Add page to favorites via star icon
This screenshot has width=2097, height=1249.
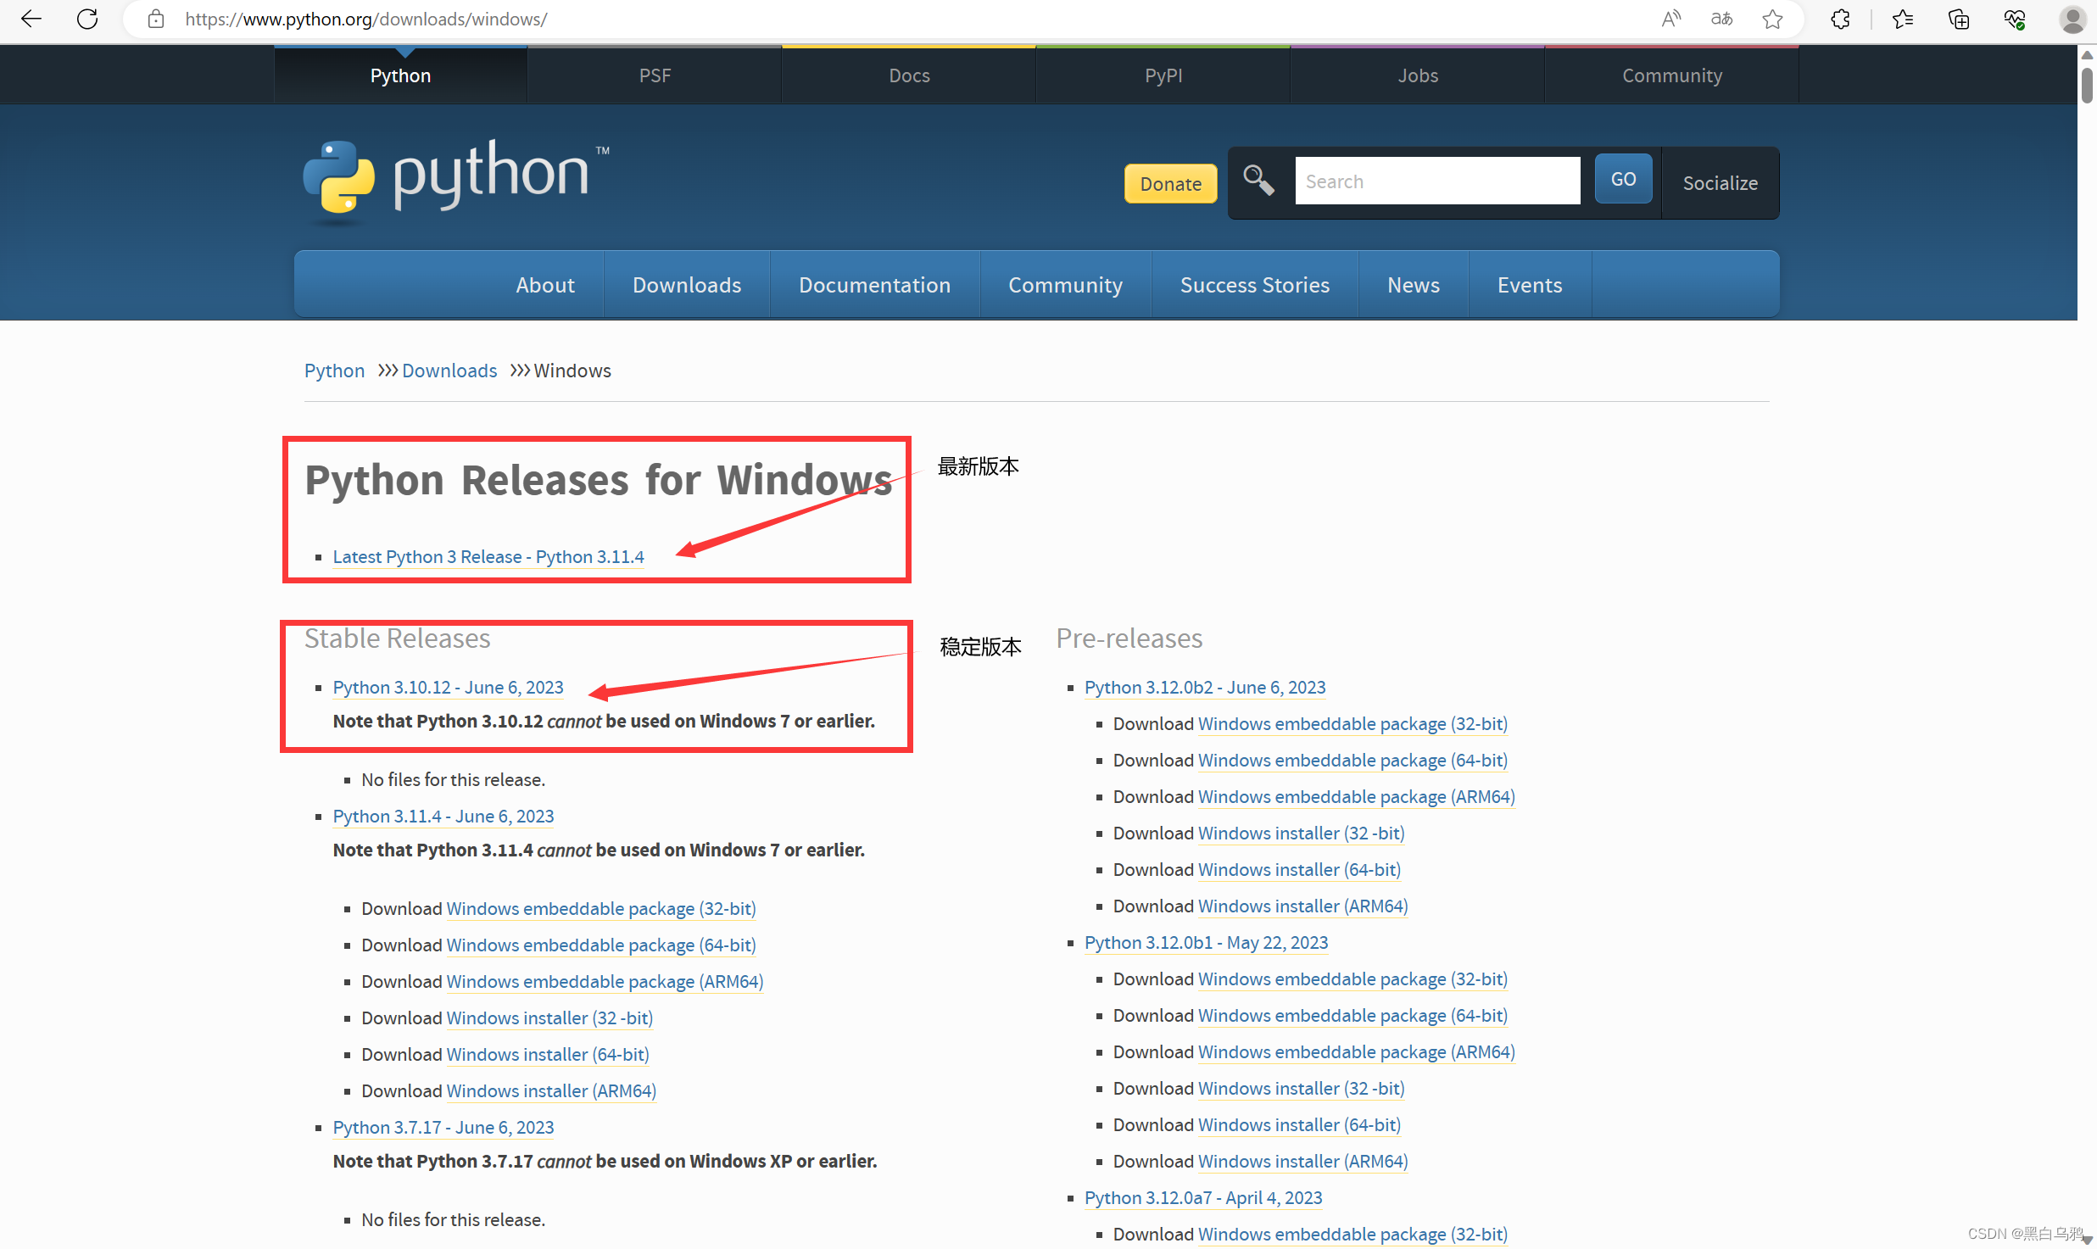click(1772, 19)
